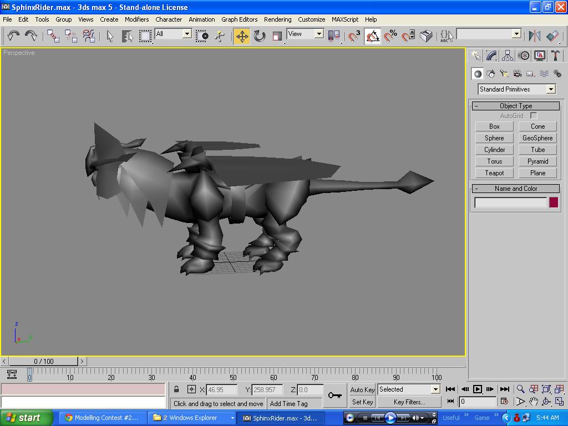The height and width of the screenshot is (426, 568).
Task: Switch to the Hierarchy panel tab
Action: pos(508,55)
